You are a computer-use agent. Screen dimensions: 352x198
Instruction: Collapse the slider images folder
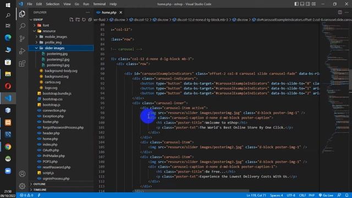point(54,48)
